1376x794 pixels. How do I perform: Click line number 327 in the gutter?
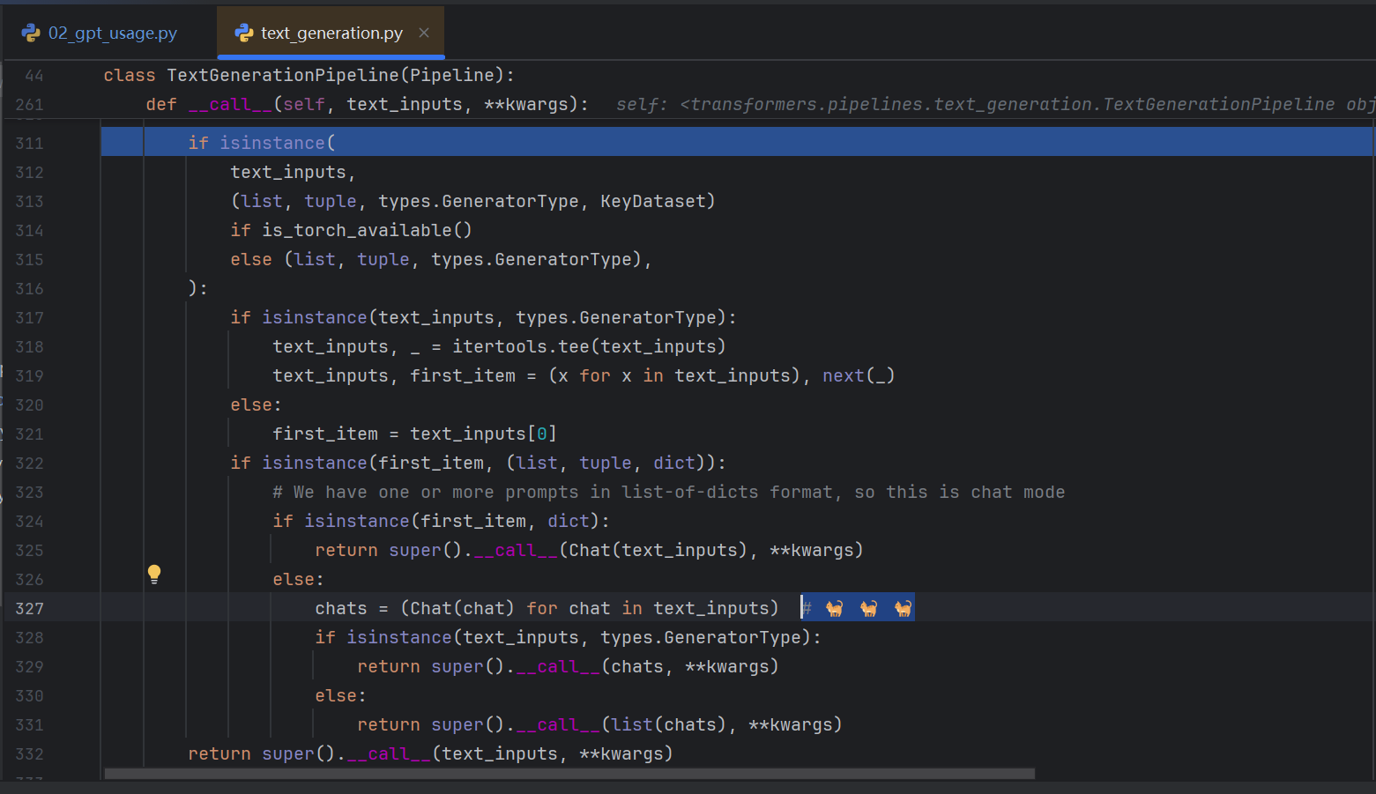tap(29, 608)
